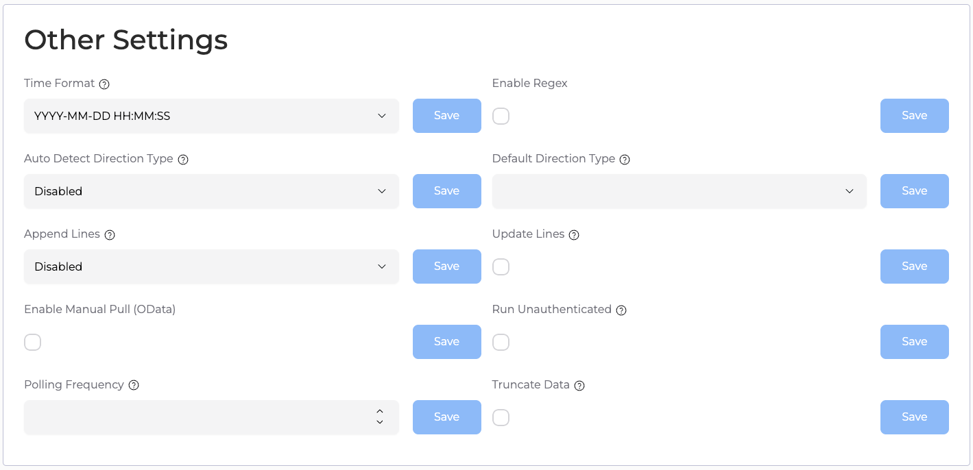This screenshot has width=973, height=470.
Task: Click the question mark next to Append Lines
Action: pyautogui.click(x=110, y=235)
